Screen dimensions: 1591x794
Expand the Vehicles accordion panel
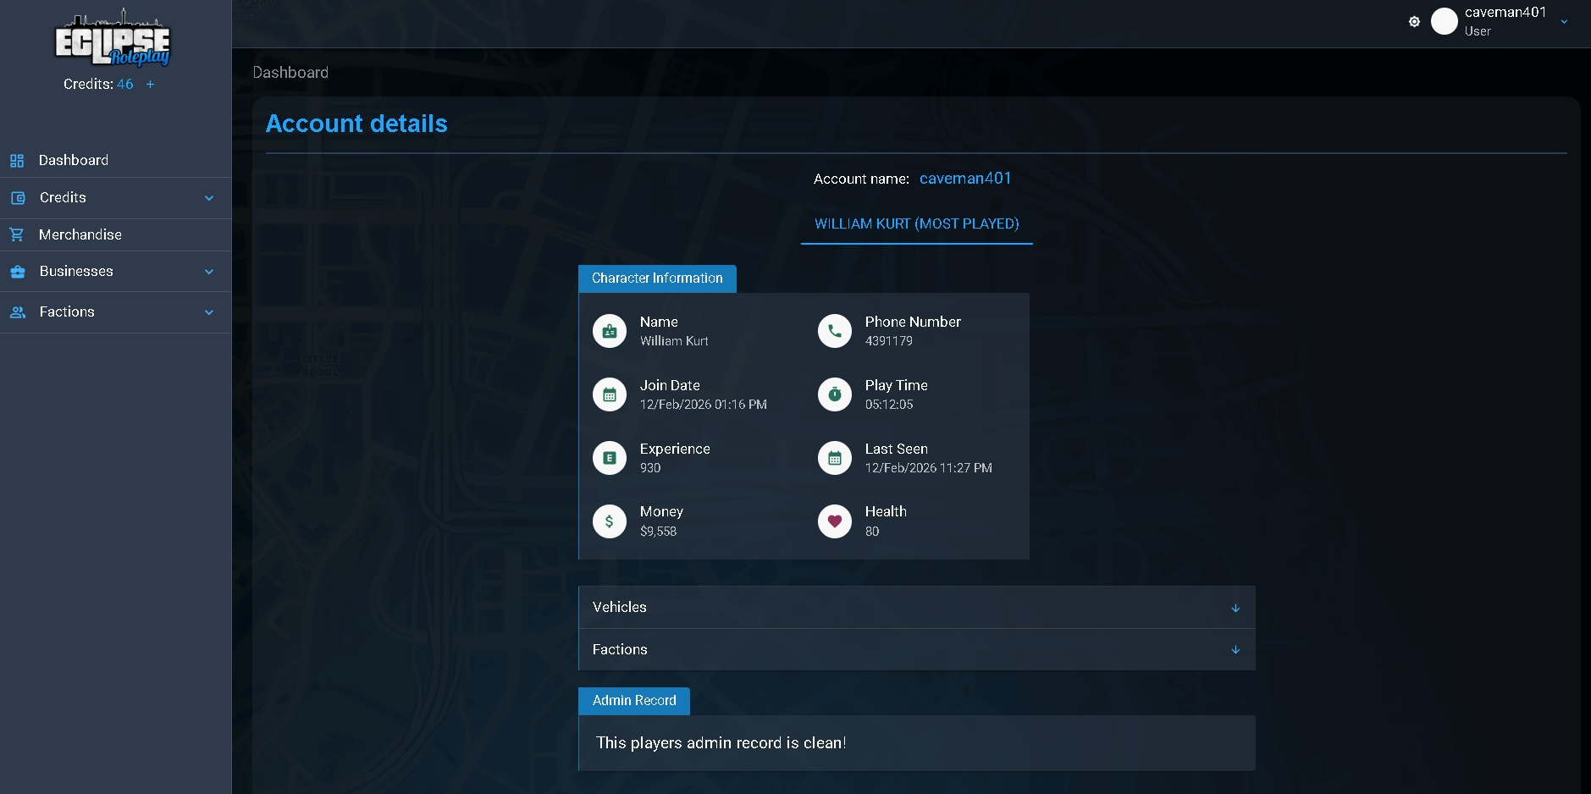pos(916,608)
